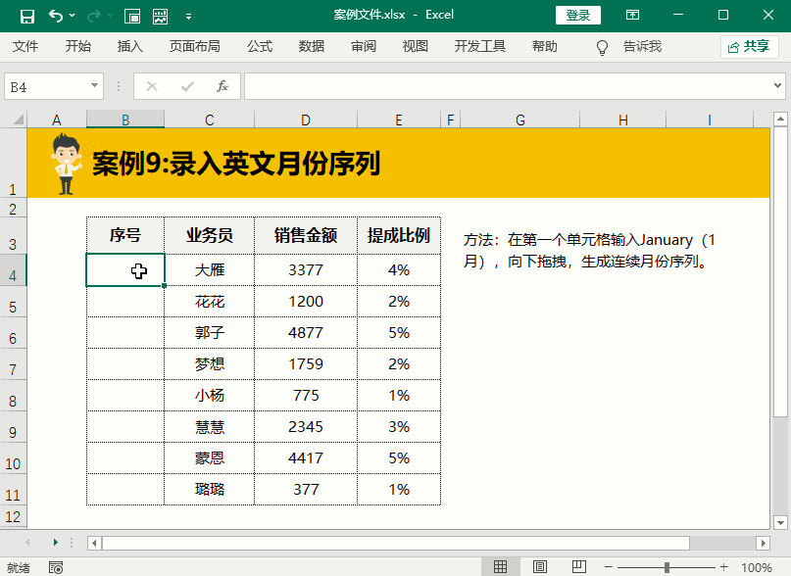Click the Undo arrow icon
The height and width of the screenshot is (576, 791).
[56, 16]
